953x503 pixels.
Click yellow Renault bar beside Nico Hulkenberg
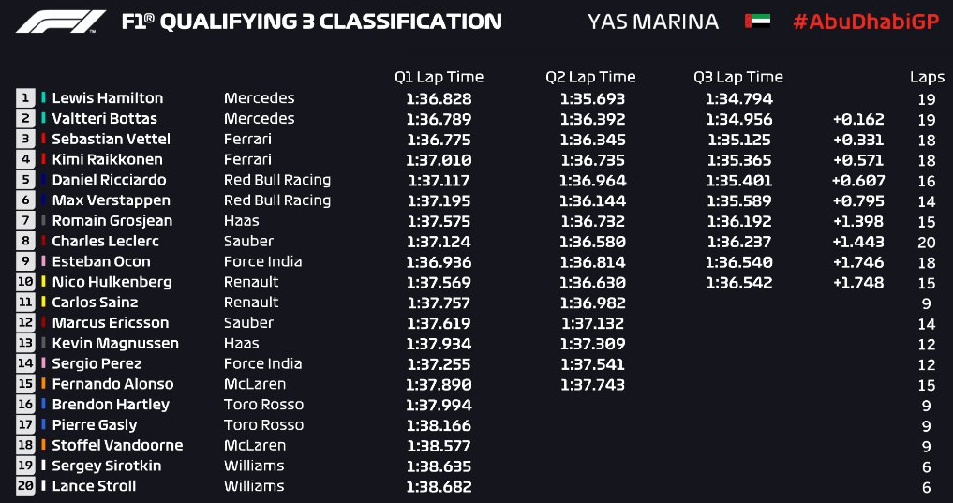pyautogui.click(x=43, y=282)
